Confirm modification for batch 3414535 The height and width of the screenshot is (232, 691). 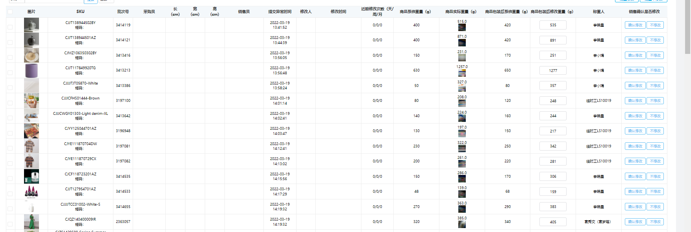click(635, 177)
